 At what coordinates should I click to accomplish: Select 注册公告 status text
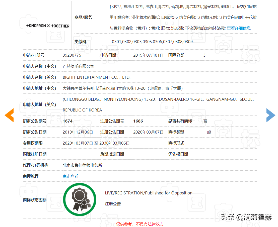pos(113,204)
